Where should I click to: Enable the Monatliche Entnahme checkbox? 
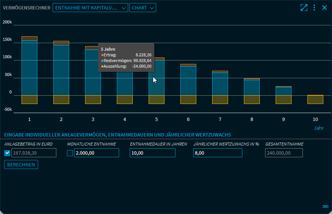point(70,153)
